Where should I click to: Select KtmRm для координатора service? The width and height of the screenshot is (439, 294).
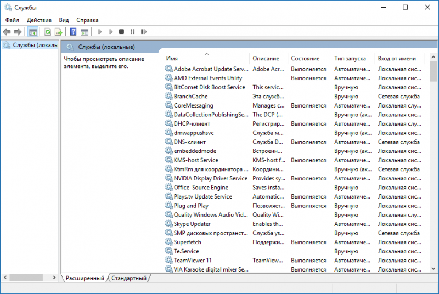point(294,169)
